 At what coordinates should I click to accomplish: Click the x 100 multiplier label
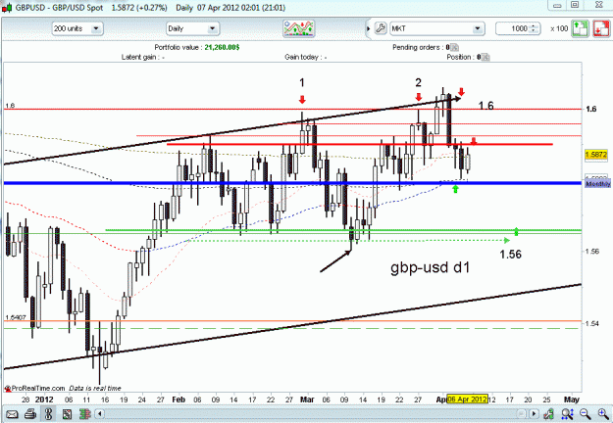(x=559, y=28)
